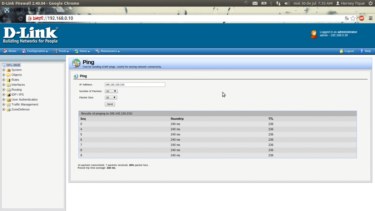
Task: Click the TTL column header
Action: [271, 119]
